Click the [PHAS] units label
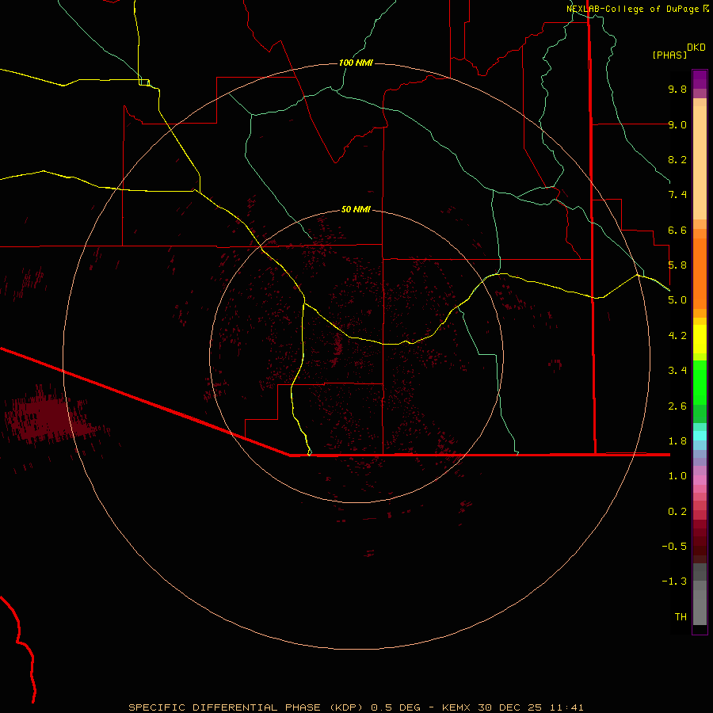 (669, 55)
